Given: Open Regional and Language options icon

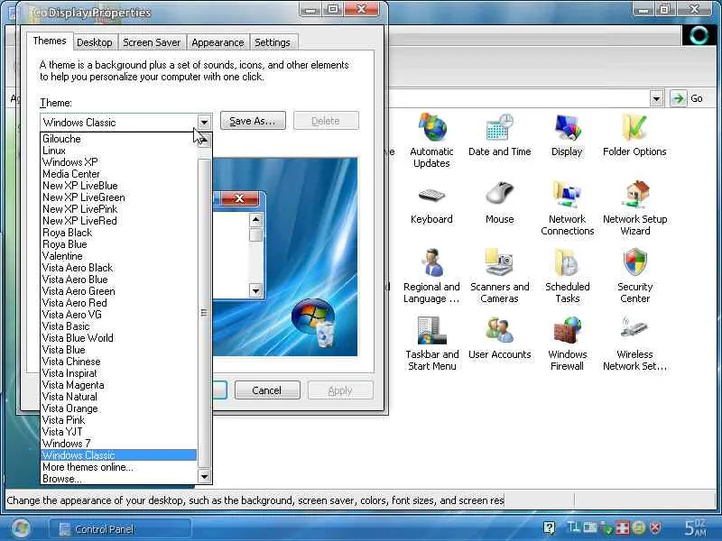Looking at the screenshot, I should coord(431,276).
